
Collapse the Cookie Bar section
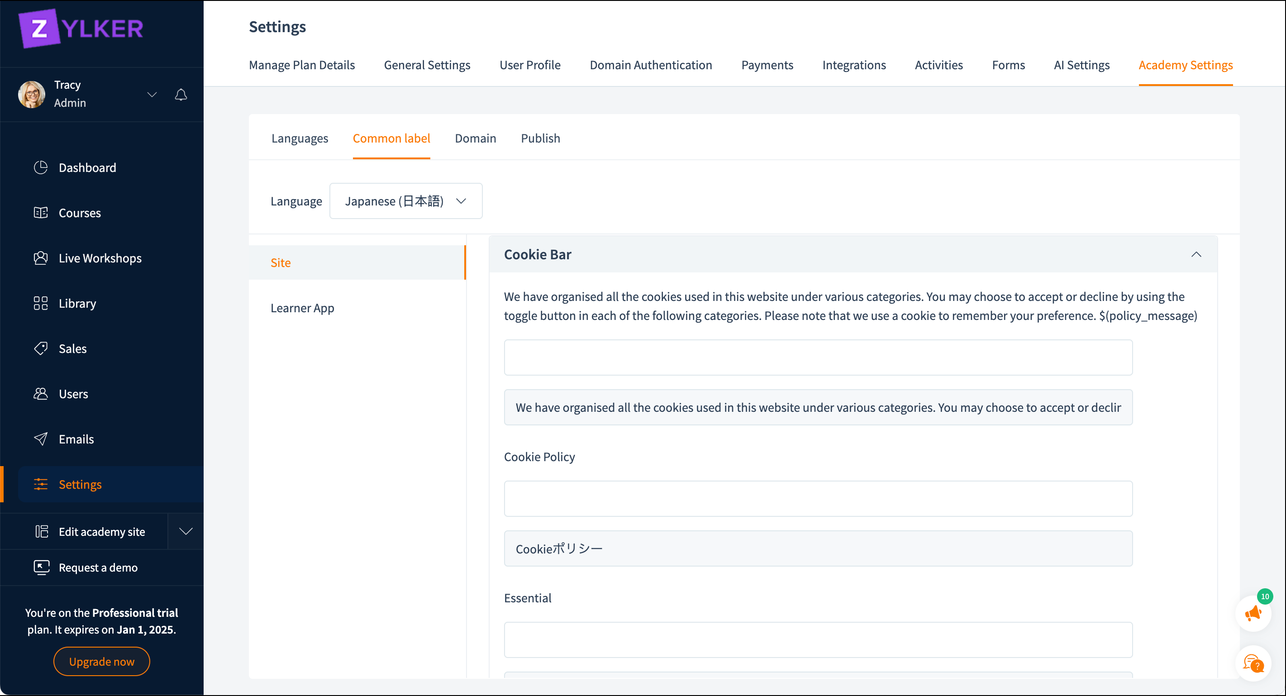1196,255
